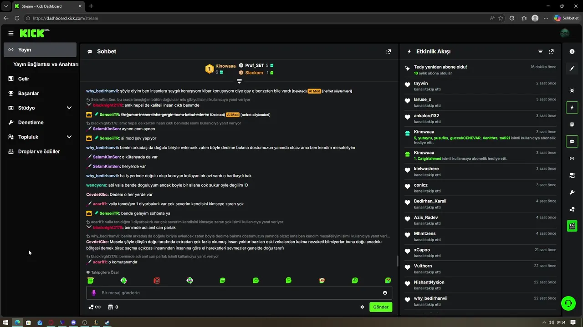Select NishantNyxion follow event
Viewport: 583px width, 327px height.
[480, 285]
